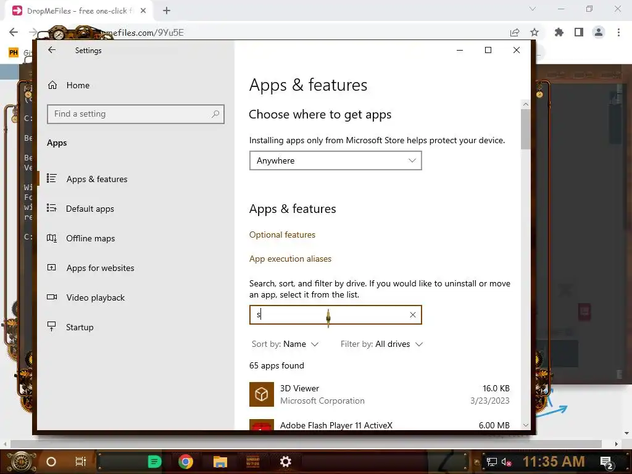Go back using the Settings back arrow
The image size is (632, 474).
52,50
